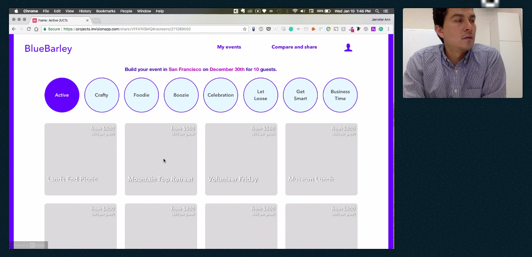Open the People menu
The width and height of the screenshot is (532, 257).
tap(126, 11)
